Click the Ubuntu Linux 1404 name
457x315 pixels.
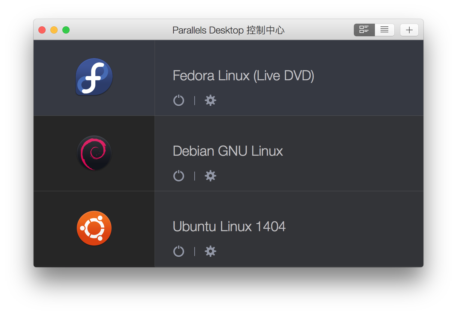point(229,226)
